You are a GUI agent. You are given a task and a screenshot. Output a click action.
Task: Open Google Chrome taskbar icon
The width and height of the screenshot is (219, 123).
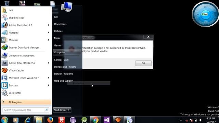pyautogui.click(x=95, y=120)
